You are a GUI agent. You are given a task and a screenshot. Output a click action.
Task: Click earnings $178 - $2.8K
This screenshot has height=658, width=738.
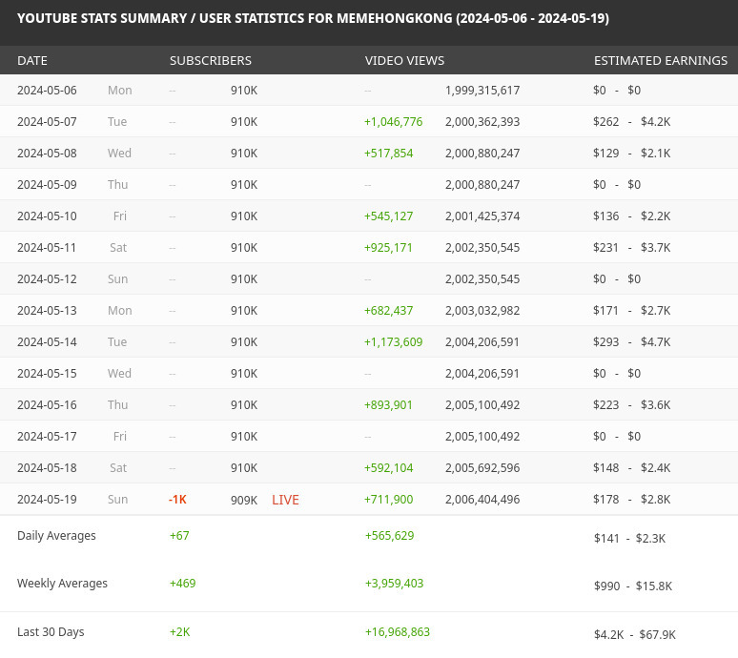(631, 501)
